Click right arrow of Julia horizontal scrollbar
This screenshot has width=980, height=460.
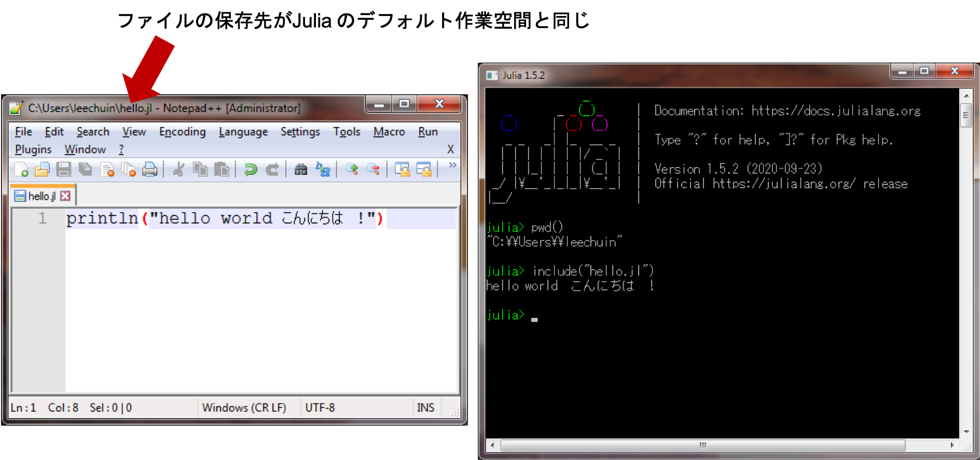953,445
